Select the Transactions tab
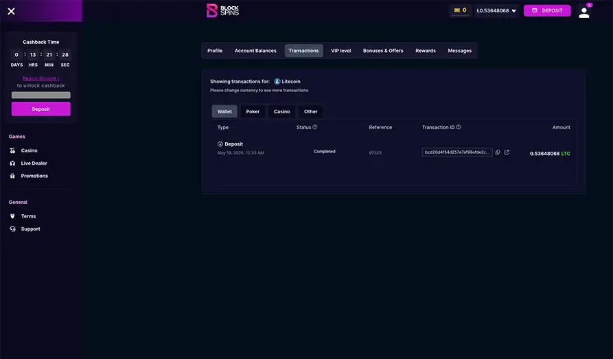Viewport: 613px width, 359px height. 304,51
